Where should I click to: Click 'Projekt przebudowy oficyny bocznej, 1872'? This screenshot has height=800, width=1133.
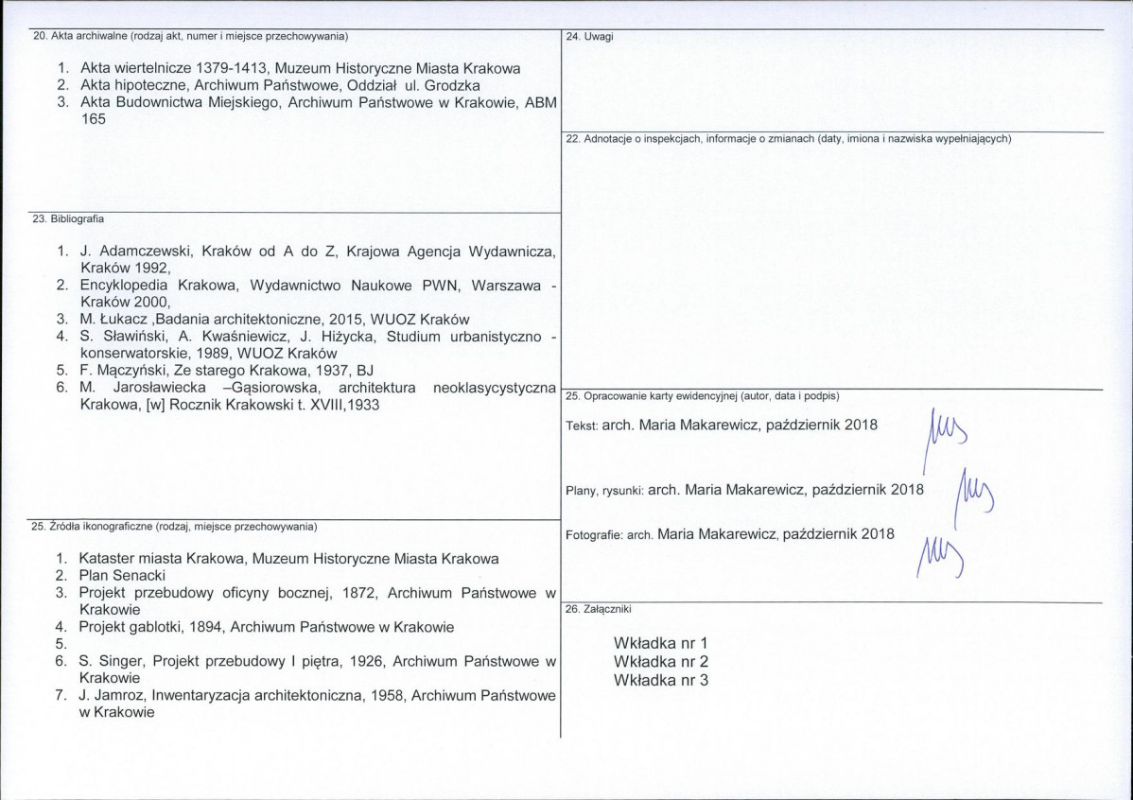[x=317, y=601]
